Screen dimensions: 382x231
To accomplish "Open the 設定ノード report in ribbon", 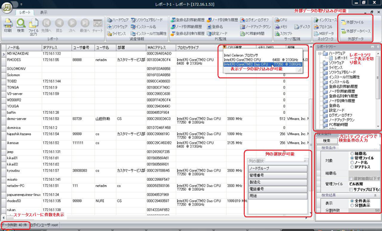I will tap(217, 33).
